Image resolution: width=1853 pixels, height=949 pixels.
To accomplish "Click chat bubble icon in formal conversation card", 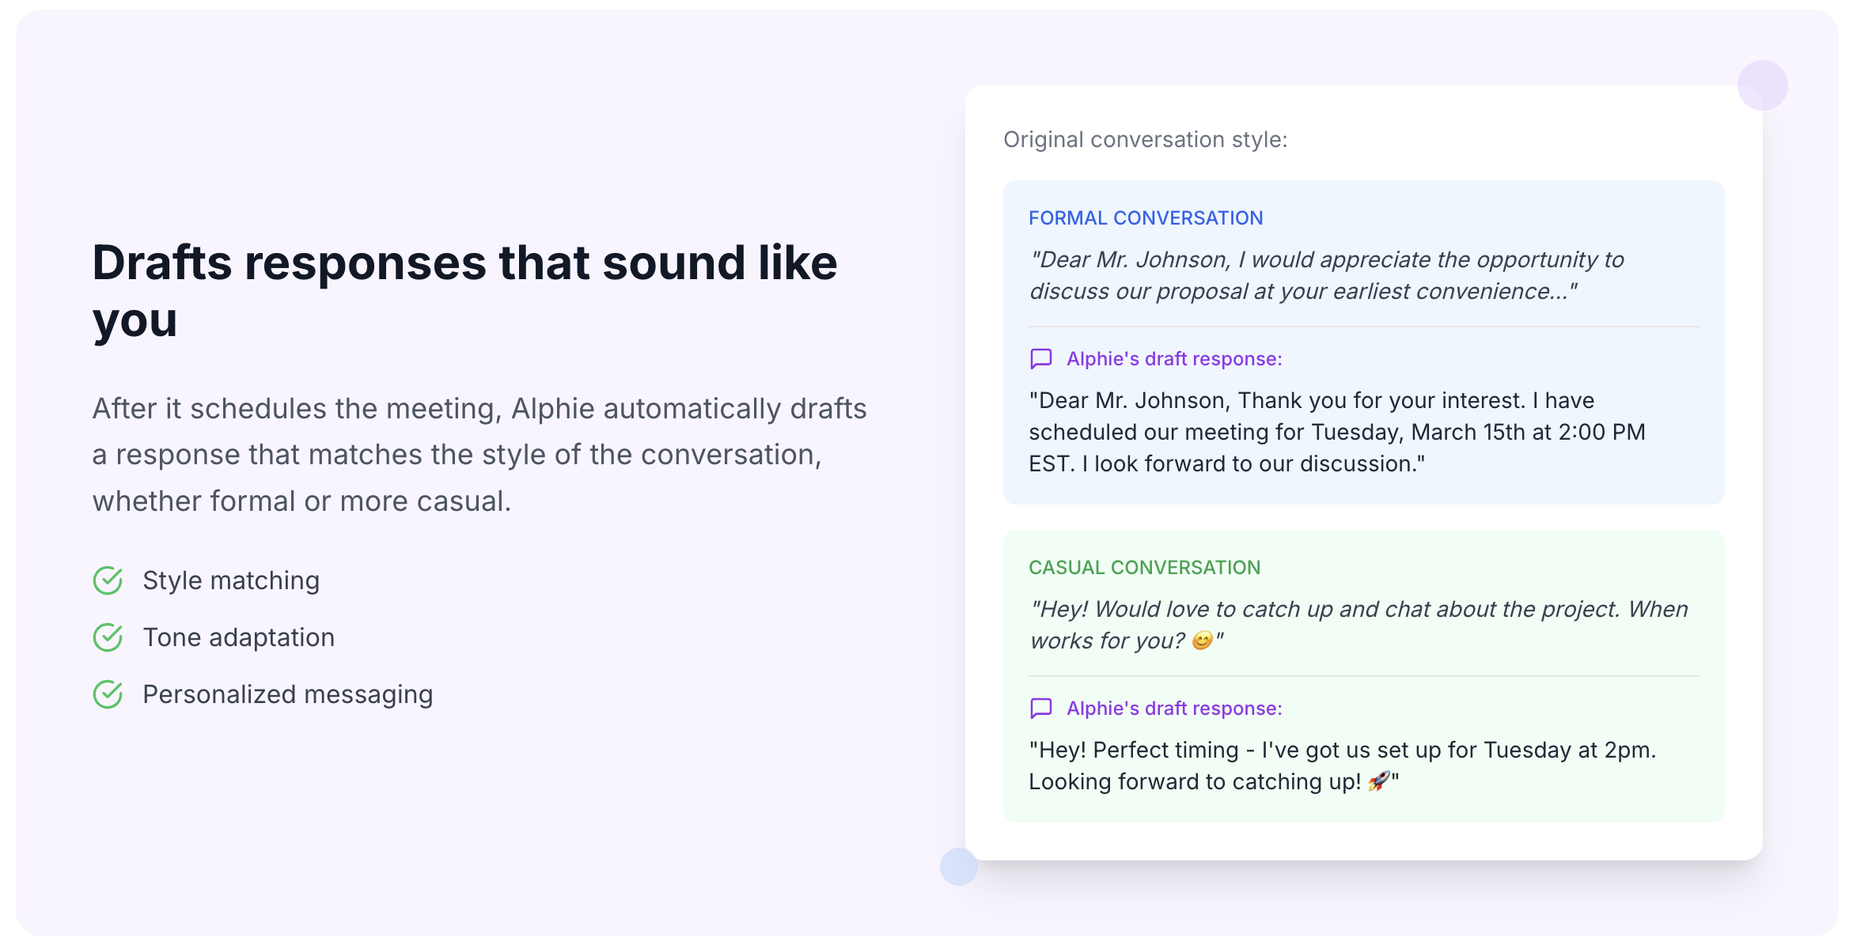I will [x=1041, y=359].
